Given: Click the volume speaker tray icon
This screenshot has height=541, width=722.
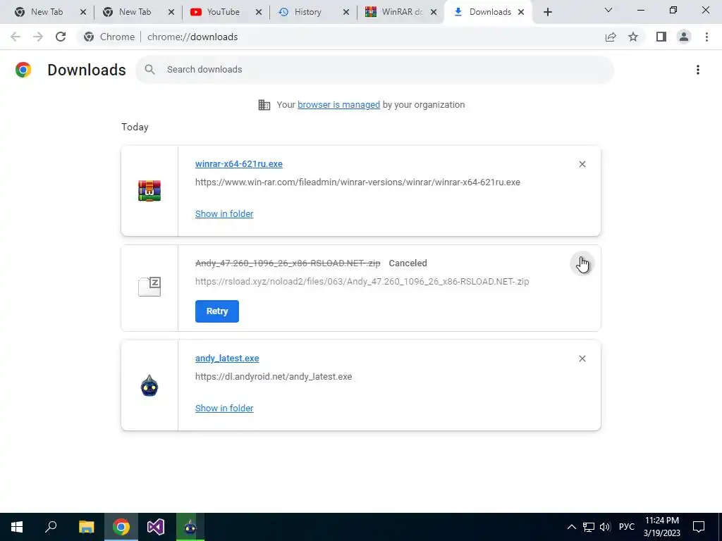Looking at the screenshot, I should [x=605, y=527].
